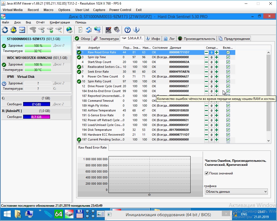Open the 'Область данных' graph dropdown
277x221 pixels.
pyautogui.click(x=236, y=192)
